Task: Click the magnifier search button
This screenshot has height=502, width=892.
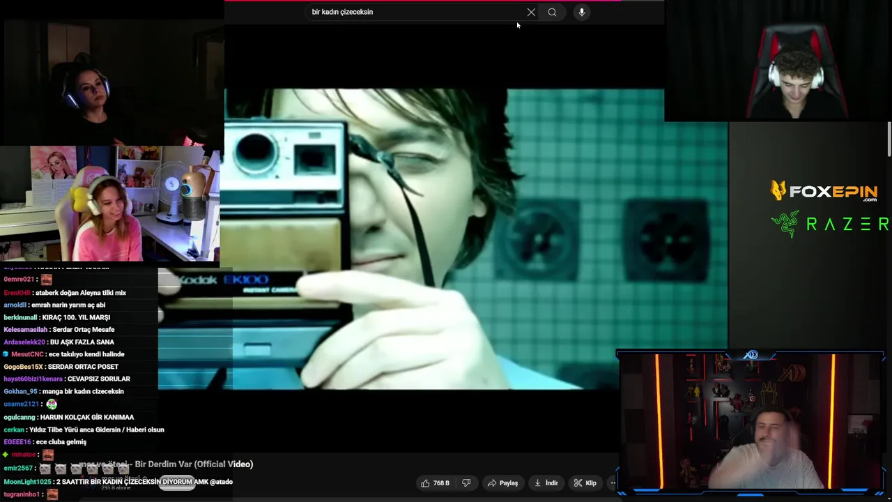Action: [x=552, y=12]
